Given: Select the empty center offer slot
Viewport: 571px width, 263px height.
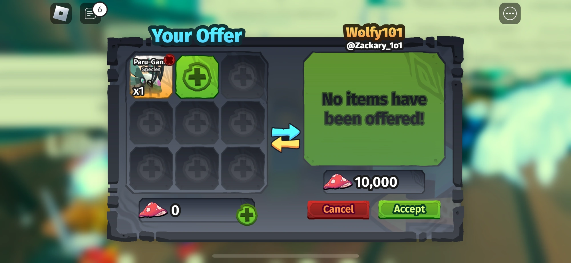Looking at the screenshot, I should tap(197, 123).
